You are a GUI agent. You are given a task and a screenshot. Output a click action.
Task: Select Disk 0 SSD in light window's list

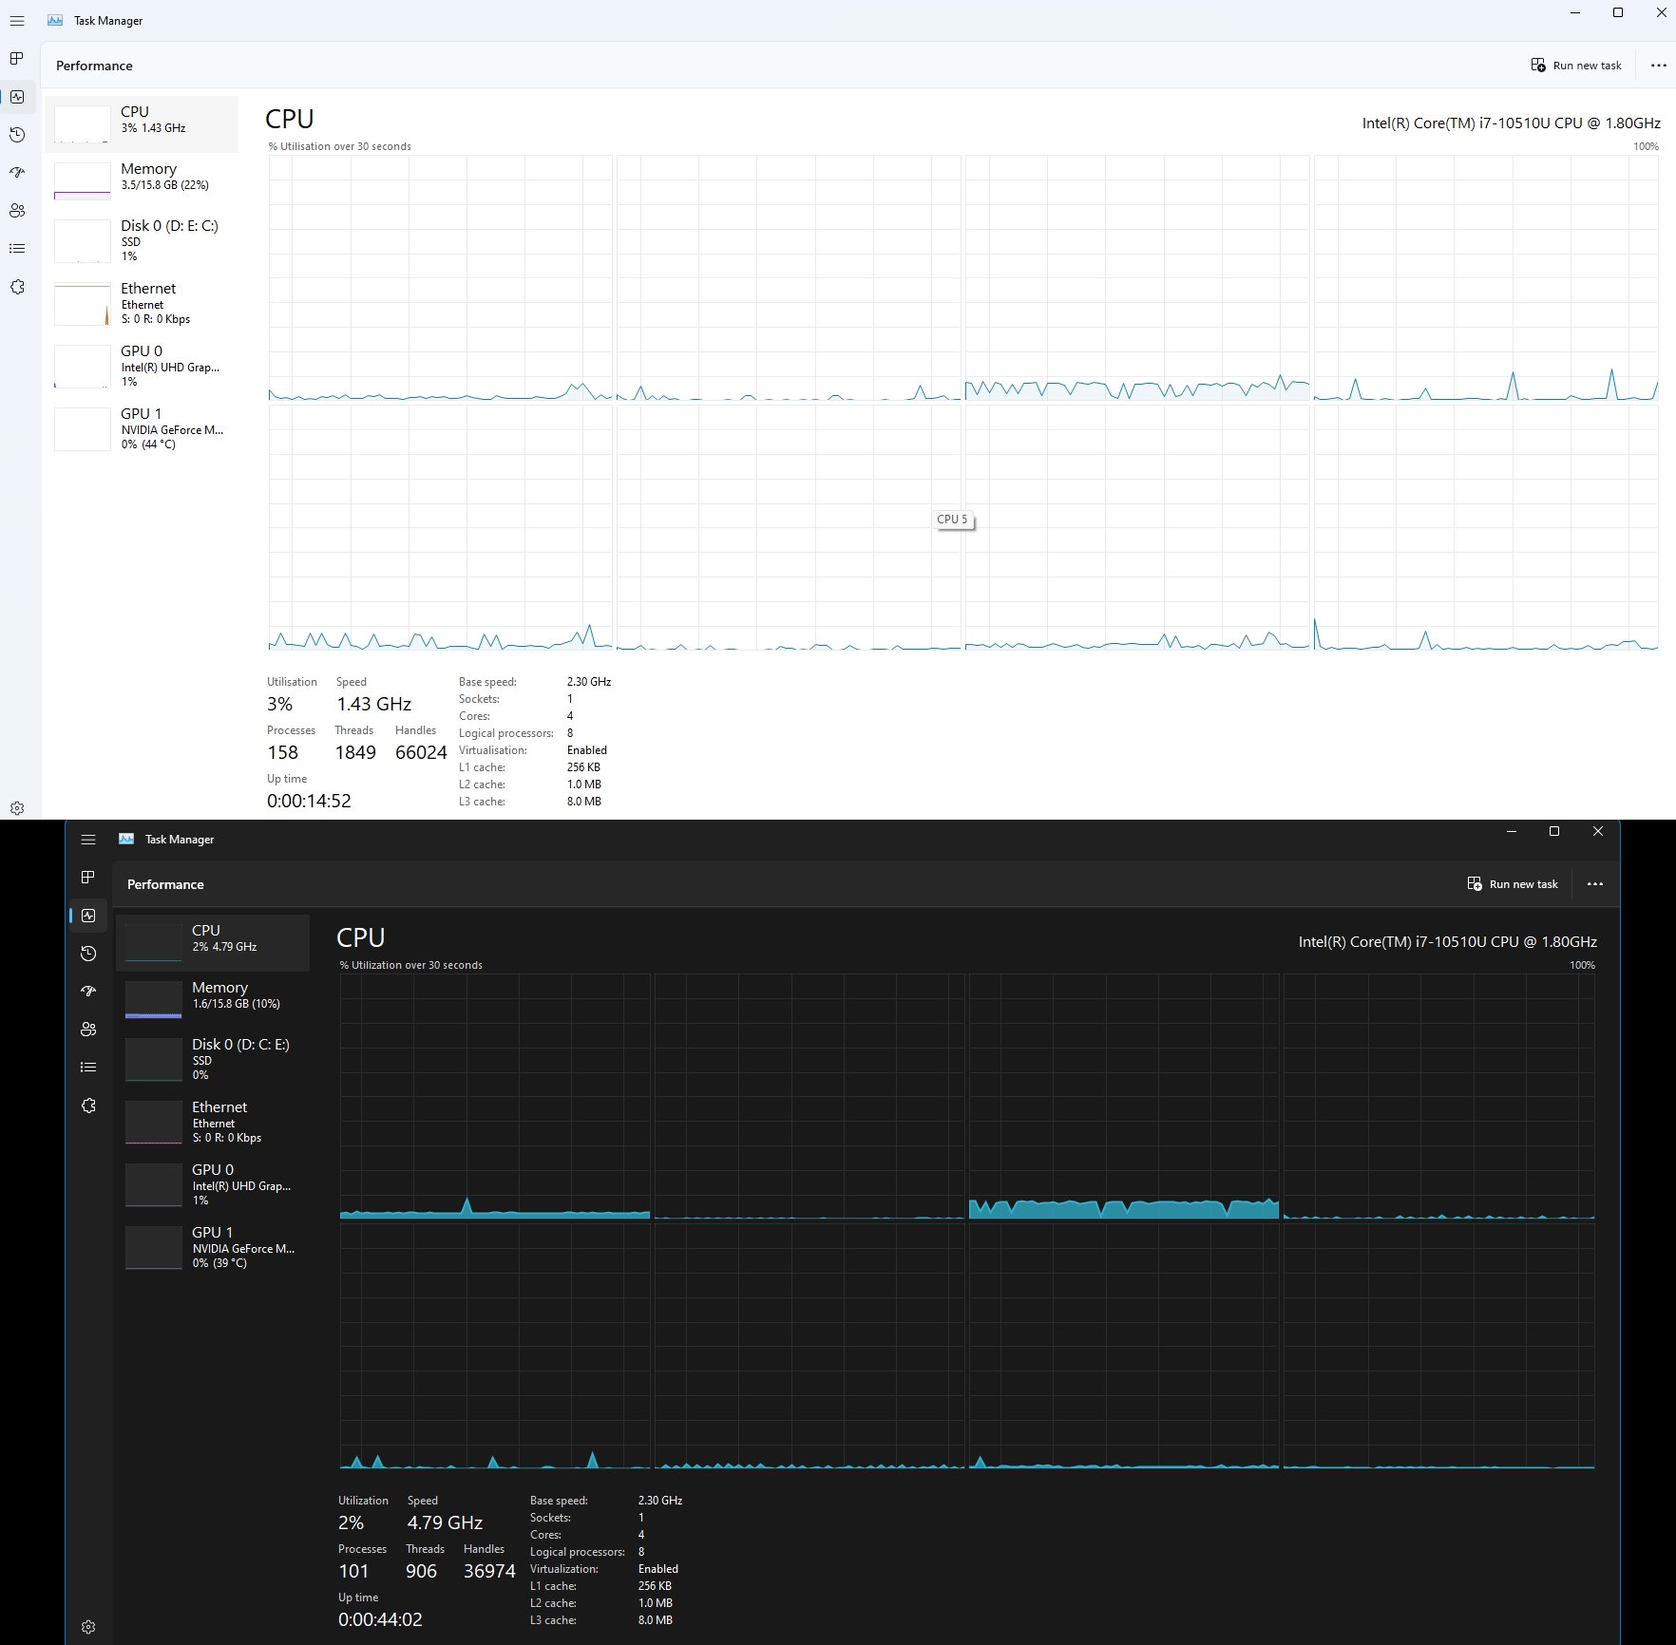click(143, 241)
